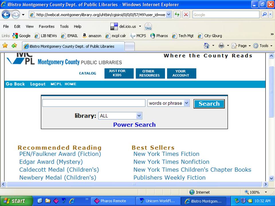Click the Home page icon
275x206 pixels.
pyautogui.click(x=207, y=46)
